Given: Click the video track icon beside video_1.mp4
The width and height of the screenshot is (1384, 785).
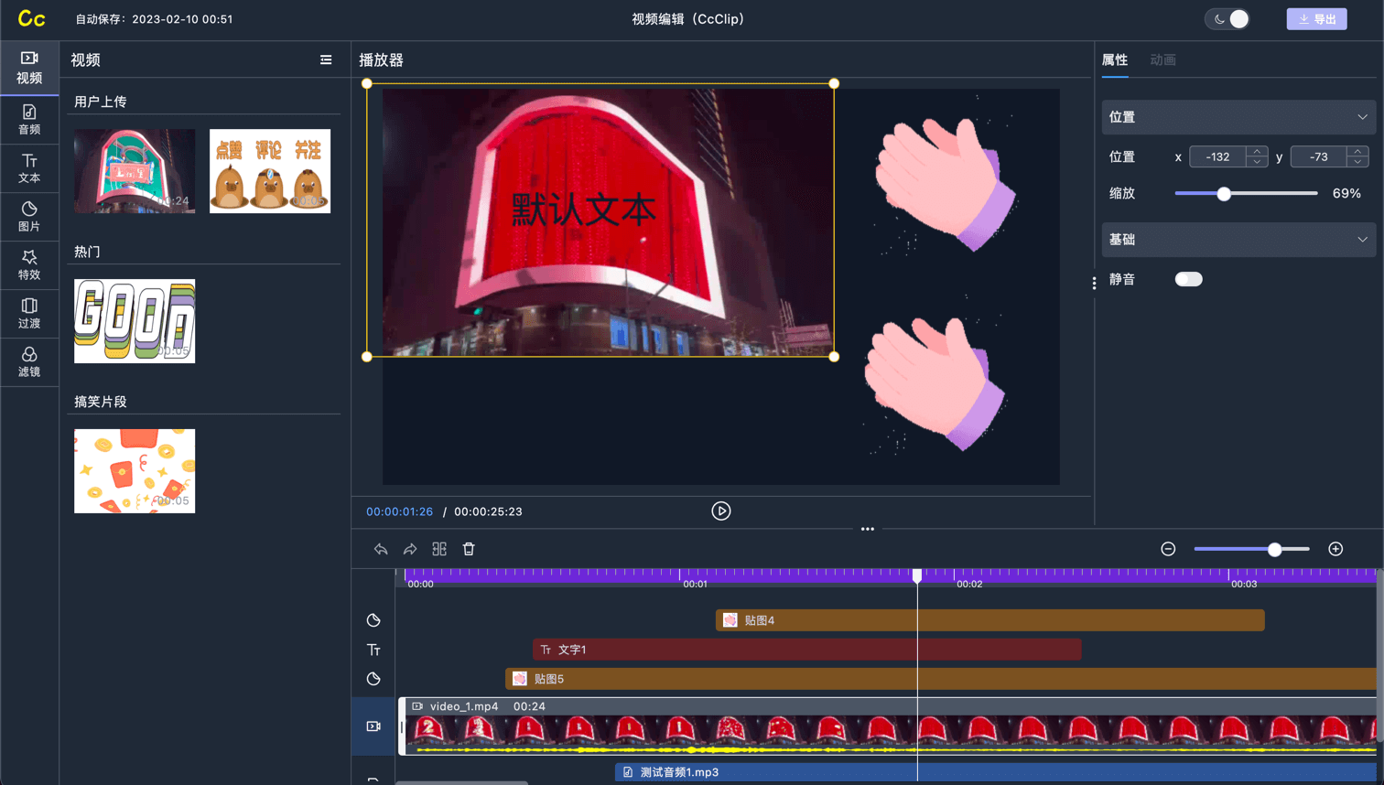Looking at the screenshot, I should pos(373,726).
